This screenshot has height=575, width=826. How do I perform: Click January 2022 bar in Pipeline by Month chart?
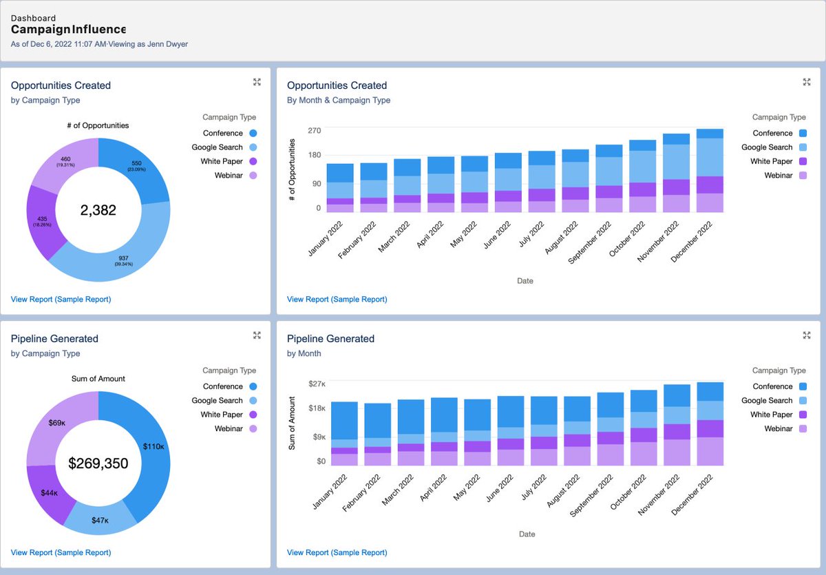(x=344, y=434)
